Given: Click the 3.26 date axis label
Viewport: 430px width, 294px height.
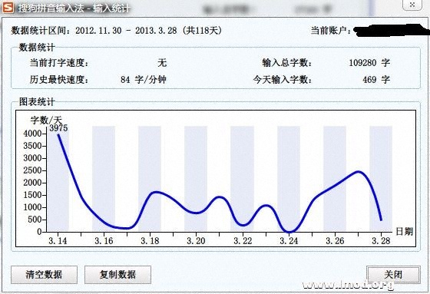Looking at the screenshot, I should tap(335, 241).
